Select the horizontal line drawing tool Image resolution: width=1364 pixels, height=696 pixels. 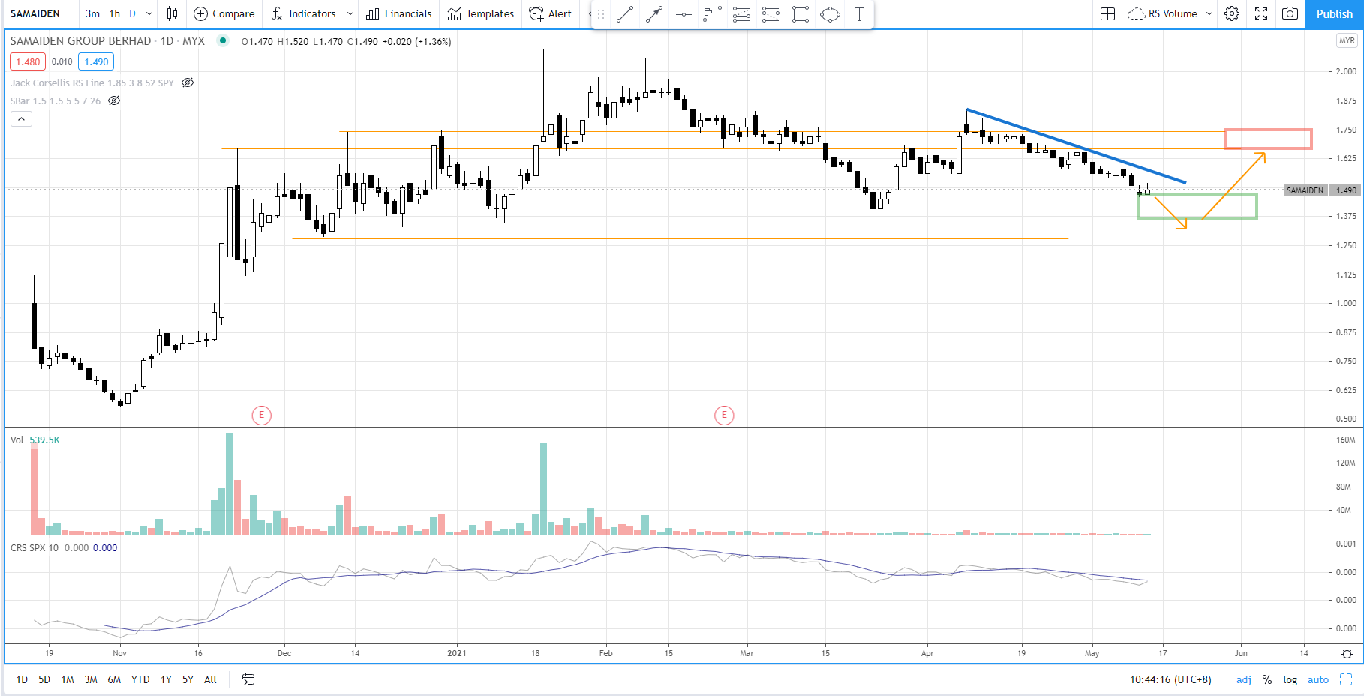(x=684, y=14)
